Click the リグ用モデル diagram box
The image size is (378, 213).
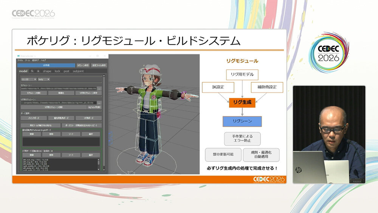(242, 75)
